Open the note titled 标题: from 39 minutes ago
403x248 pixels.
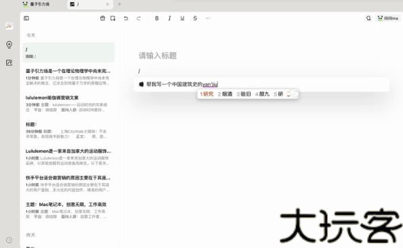point(68,130)
